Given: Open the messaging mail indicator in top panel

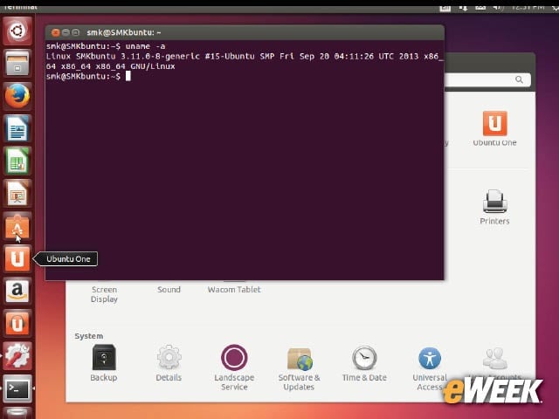Looking at the screenshot, I should click(480, 8).
